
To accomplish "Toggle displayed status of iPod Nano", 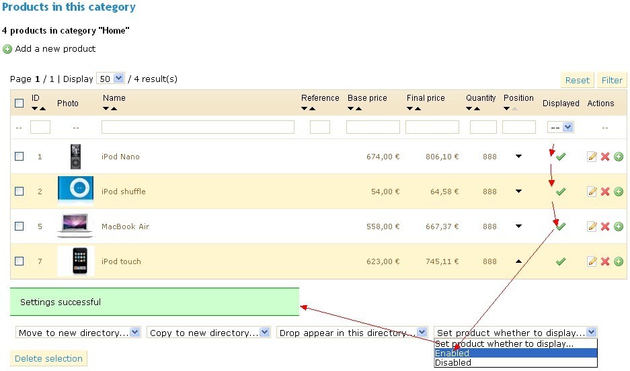I will (561, 157).
